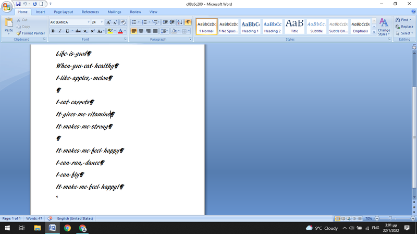The height and width of the screenshot is (234, 417).
Task: Toggle bold formatting in the Font group
Action: 53,31
